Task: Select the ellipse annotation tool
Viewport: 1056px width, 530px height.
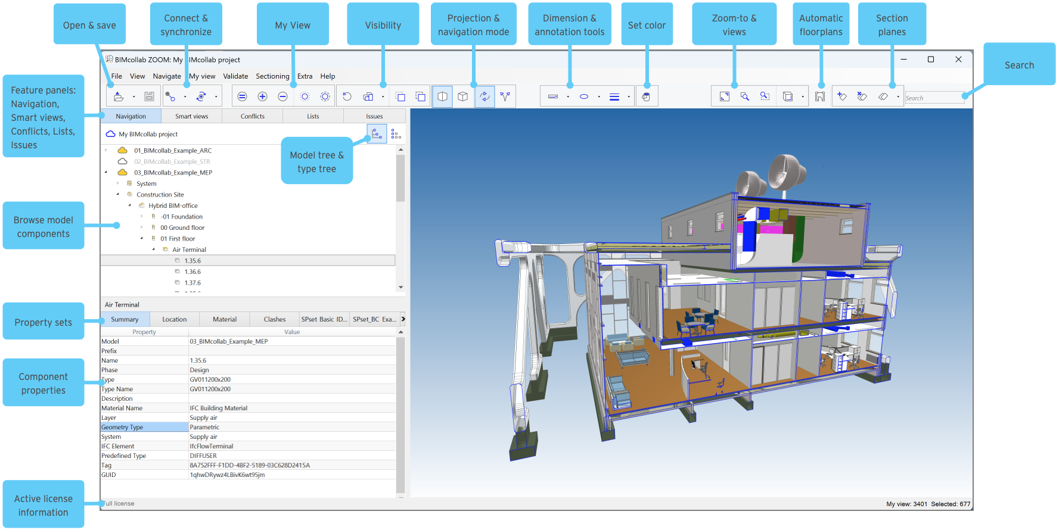Action: pos(584,96)
